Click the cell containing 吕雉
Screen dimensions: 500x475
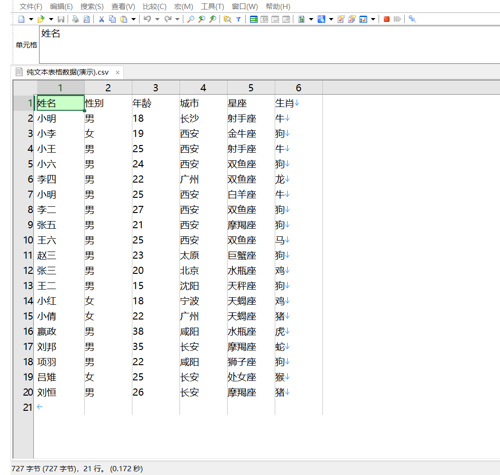(60, 377)
